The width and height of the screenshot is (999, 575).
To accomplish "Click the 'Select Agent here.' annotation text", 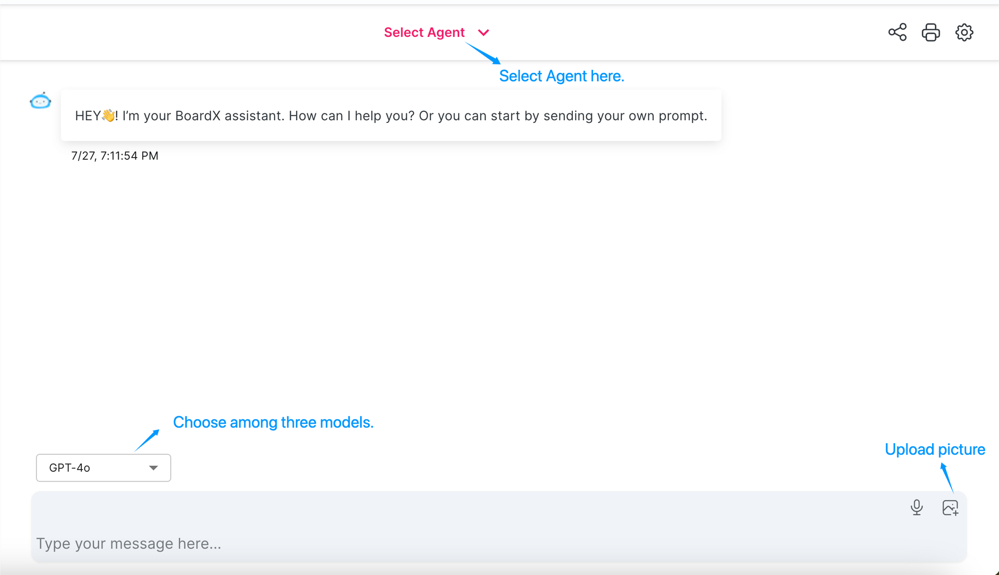I will [x=561, y=76].
